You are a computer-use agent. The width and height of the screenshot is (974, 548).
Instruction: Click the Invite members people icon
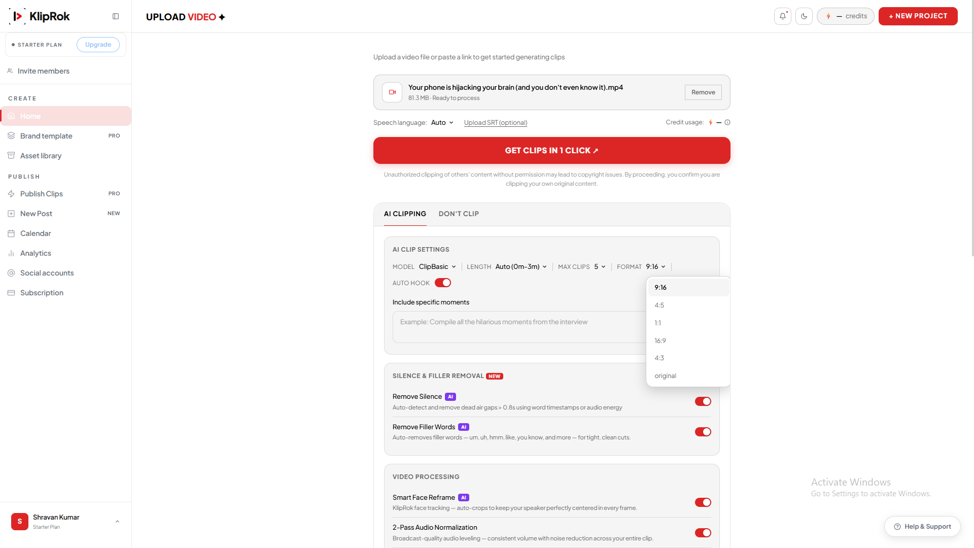click(10, 71)
